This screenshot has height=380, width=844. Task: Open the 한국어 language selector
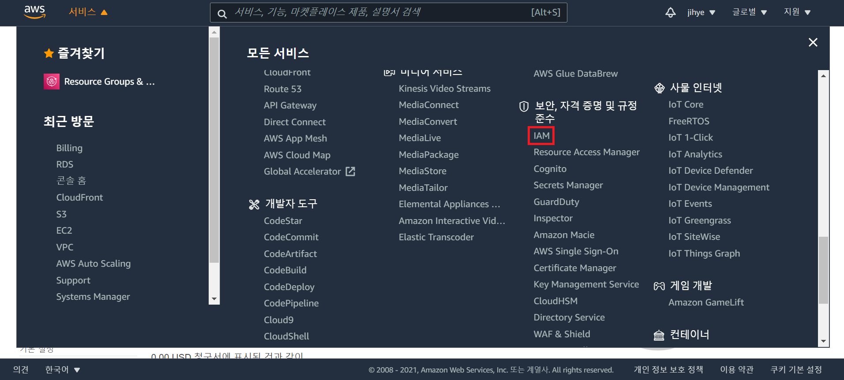coord(63,369)
